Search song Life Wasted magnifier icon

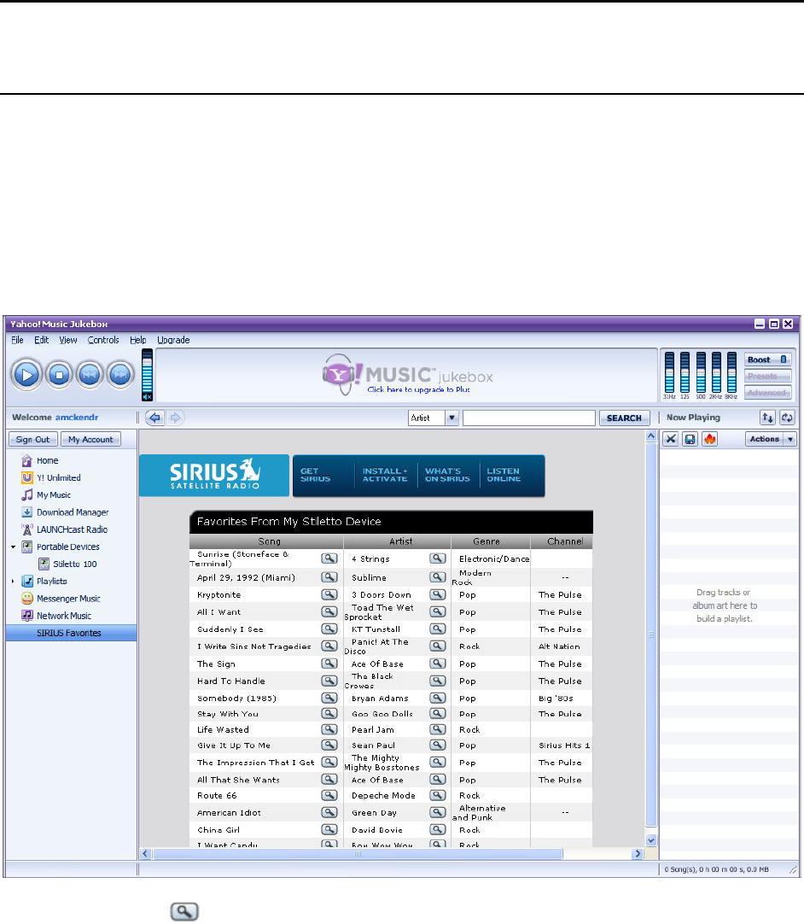click(329, 729)
